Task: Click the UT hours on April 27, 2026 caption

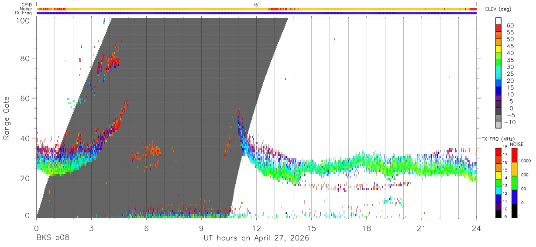Action: click(x=256, y=238)
